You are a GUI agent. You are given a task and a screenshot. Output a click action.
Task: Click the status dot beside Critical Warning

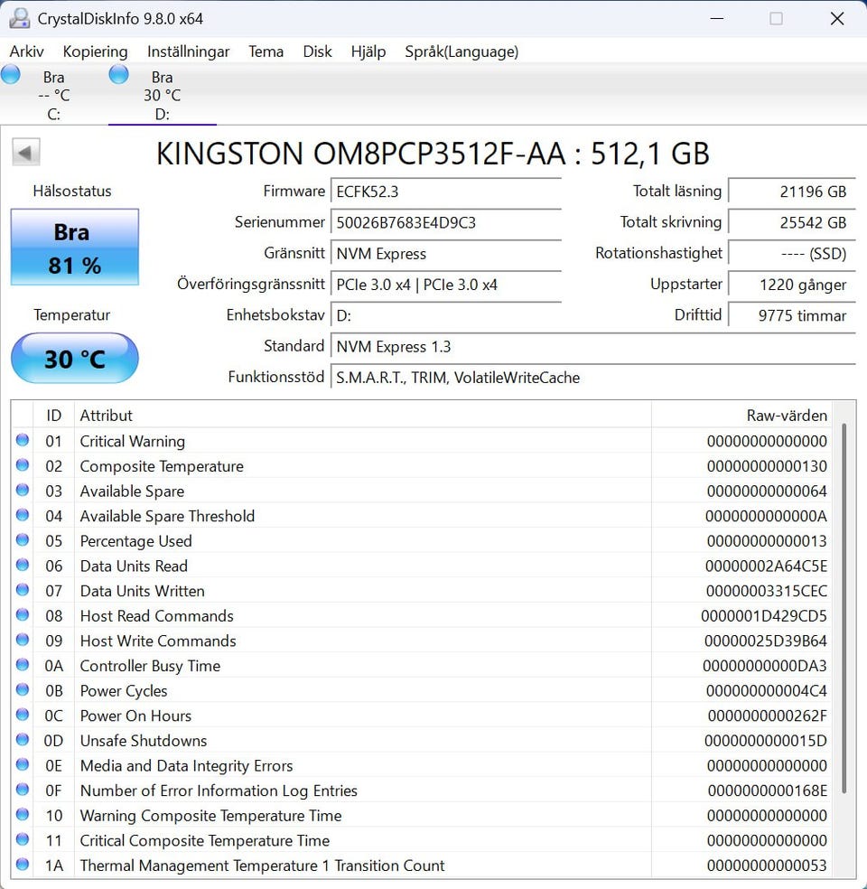23,440
